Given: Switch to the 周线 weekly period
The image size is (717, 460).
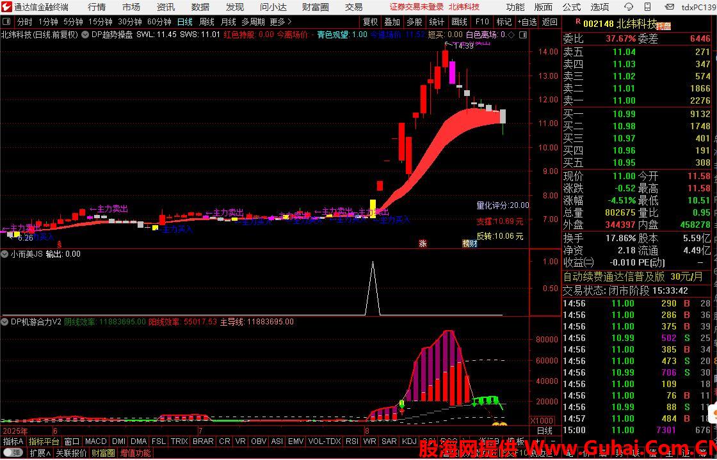Looking at the screenshot, I should coord(207,22).
